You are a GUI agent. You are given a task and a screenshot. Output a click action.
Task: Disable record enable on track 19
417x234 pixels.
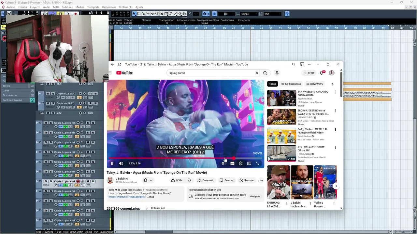(x=78, y=181)
